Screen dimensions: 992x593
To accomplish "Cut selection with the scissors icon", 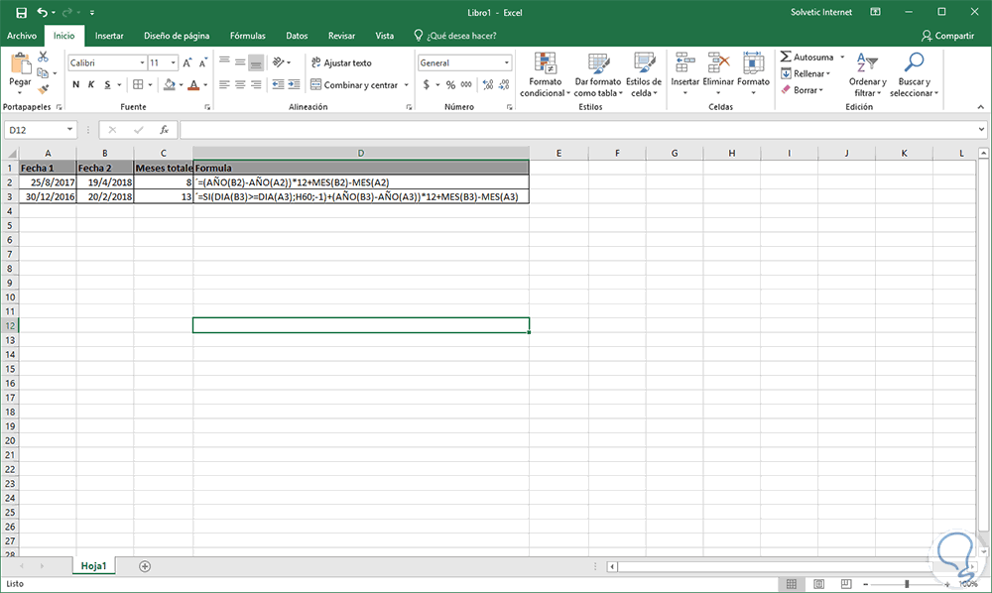I will coord(43,57).
